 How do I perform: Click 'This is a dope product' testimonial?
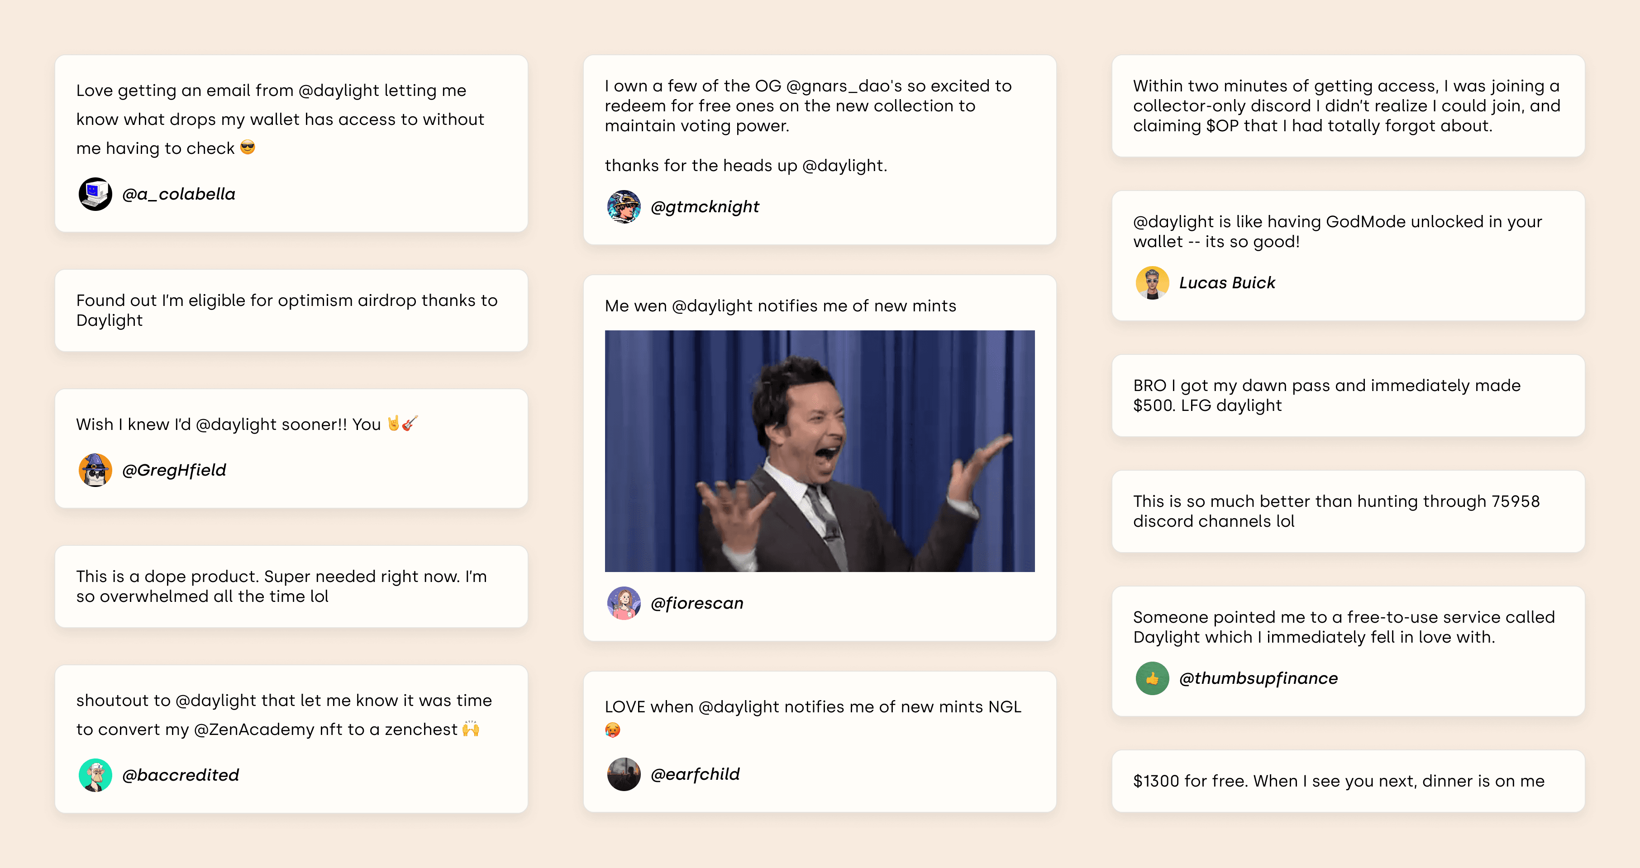pyautogui.click(x=291, y=587)
